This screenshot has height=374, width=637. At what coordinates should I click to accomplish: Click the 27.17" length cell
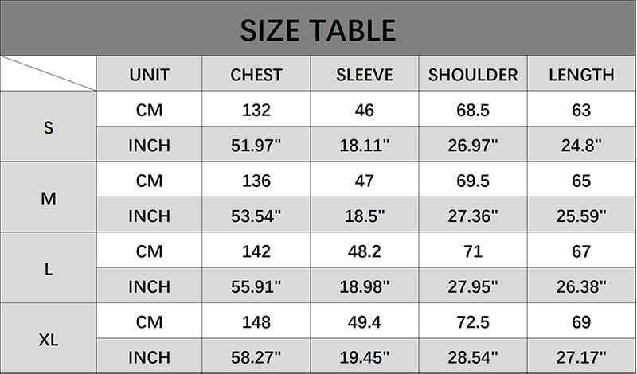(581, 356)
